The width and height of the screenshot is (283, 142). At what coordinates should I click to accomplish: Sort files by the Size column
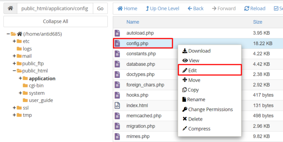tap(257, 22)
